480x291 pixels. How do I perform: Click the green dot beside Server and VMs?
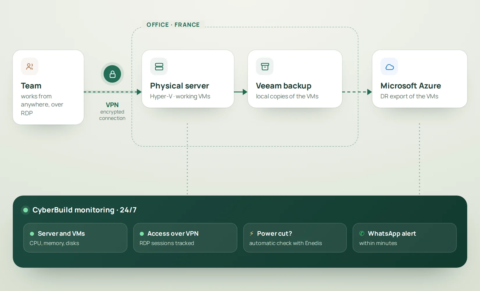(x=32, y=234)
